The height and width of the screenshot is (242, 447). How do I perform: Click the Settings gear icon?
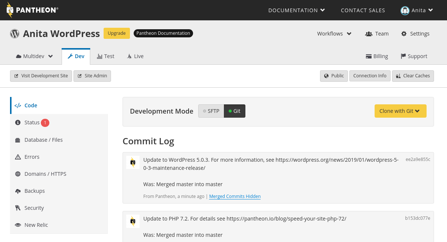[404, 34]
